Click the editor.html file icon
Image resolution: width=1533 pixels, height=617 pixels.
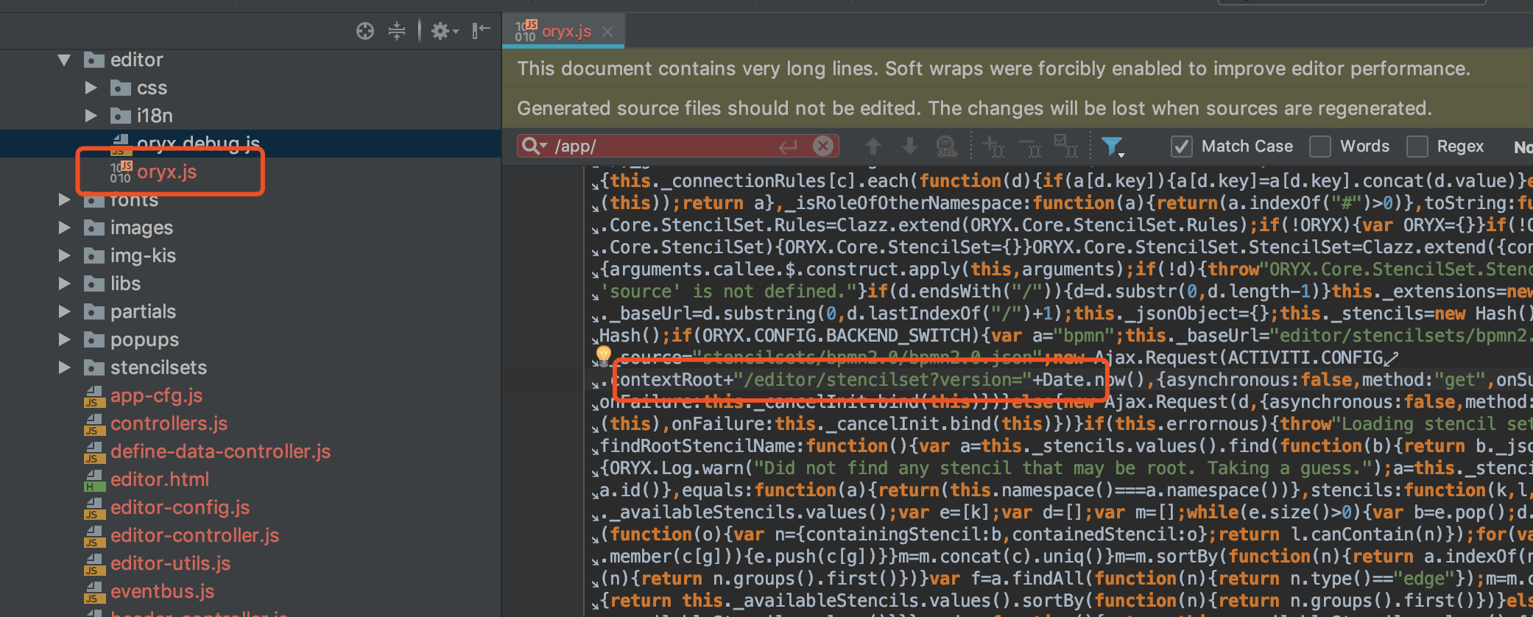coord(94,480)
